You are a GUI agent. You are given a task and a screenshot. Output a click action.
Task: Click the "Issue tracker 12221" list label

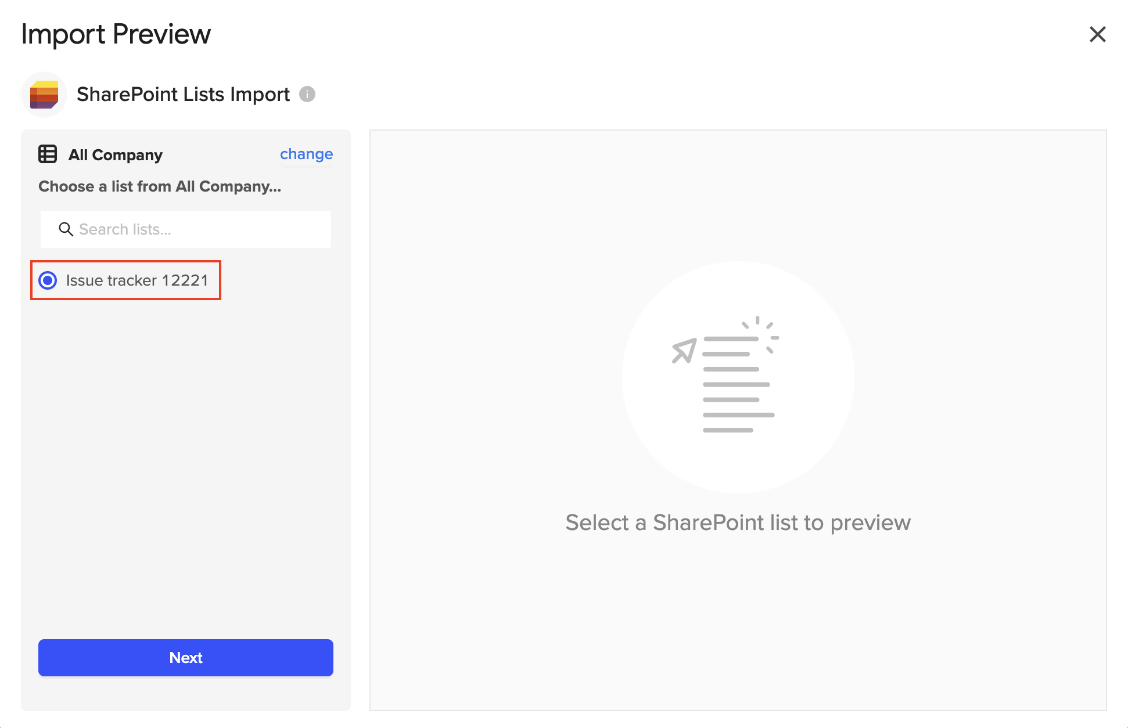tap(137, 280)
